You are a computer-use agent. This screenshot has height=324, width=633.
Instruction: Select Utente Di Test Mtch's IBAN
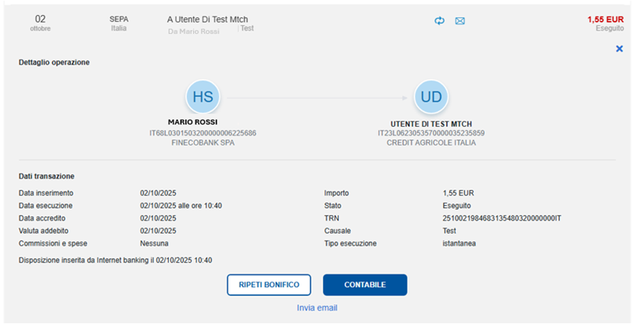(x=431, y=133)
